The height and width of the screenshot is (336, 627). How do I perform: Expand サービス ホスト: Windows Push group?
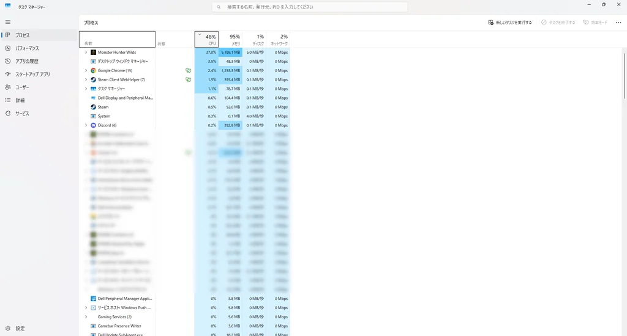[x=86, y=308]
